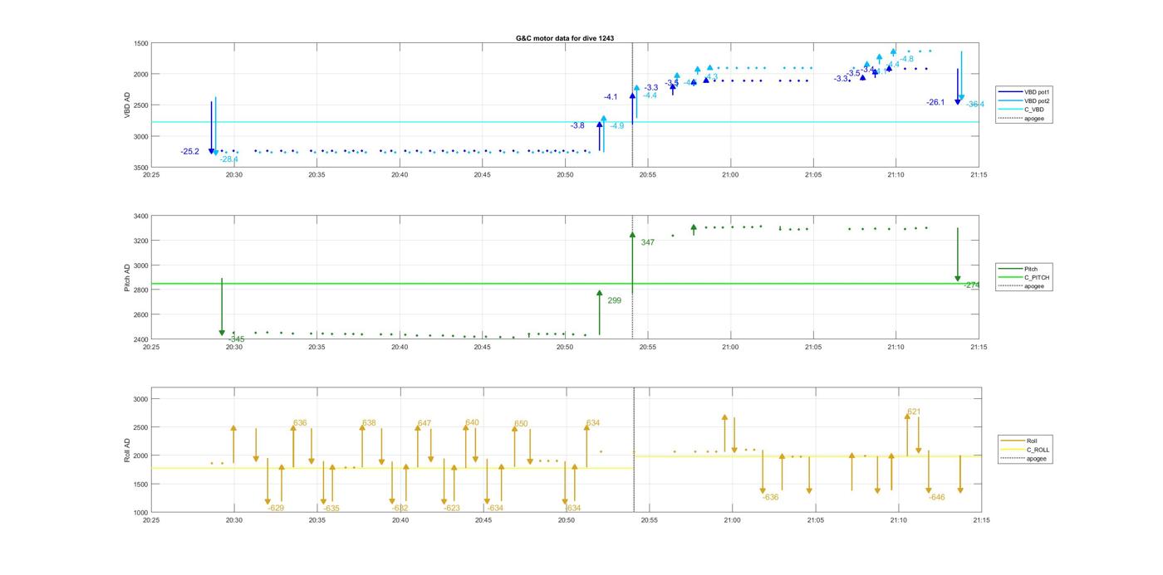Screen dimensions: 1163x575
Task: Click the '638' label in Roll plot
Action: [369, 423]
